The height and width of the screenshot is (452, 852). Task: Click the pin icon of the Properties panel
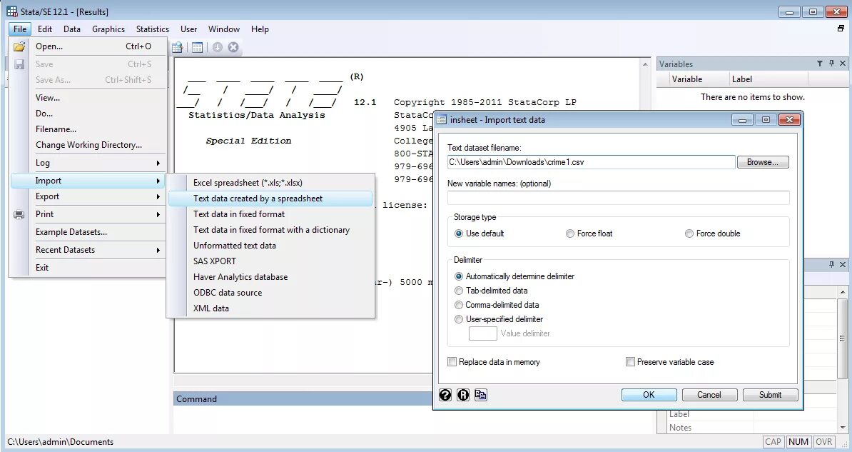coord(831,264)
